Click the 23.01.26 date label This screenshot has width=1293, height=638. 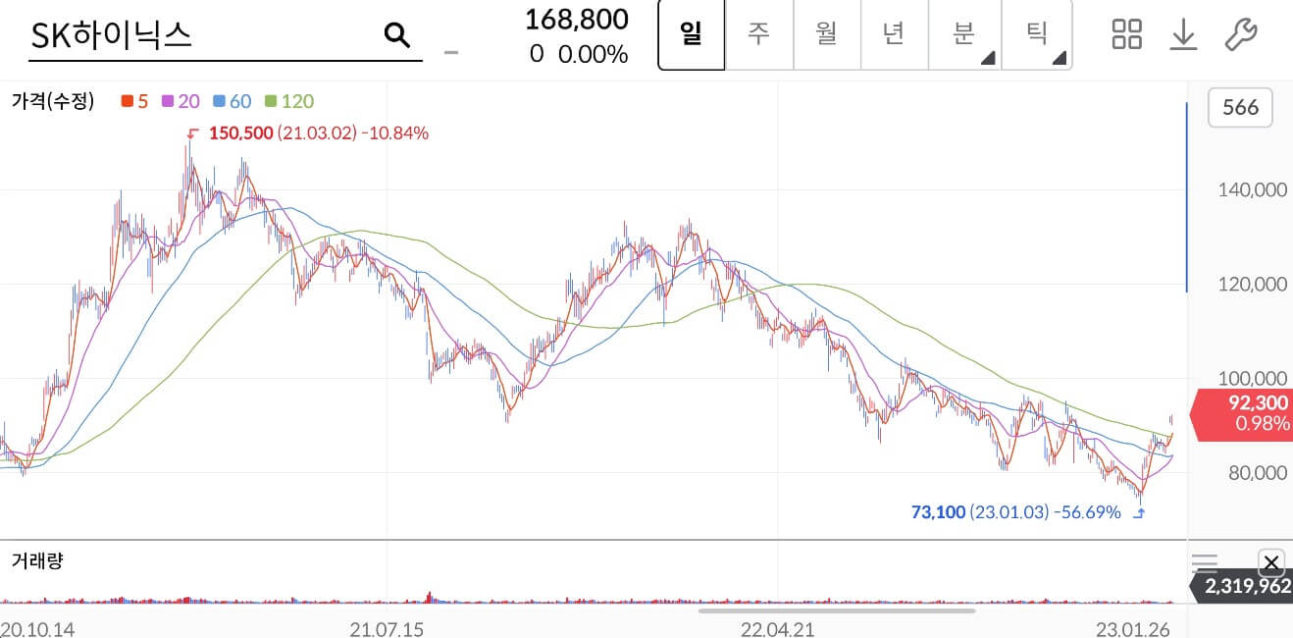click(x=1132, y=628)
